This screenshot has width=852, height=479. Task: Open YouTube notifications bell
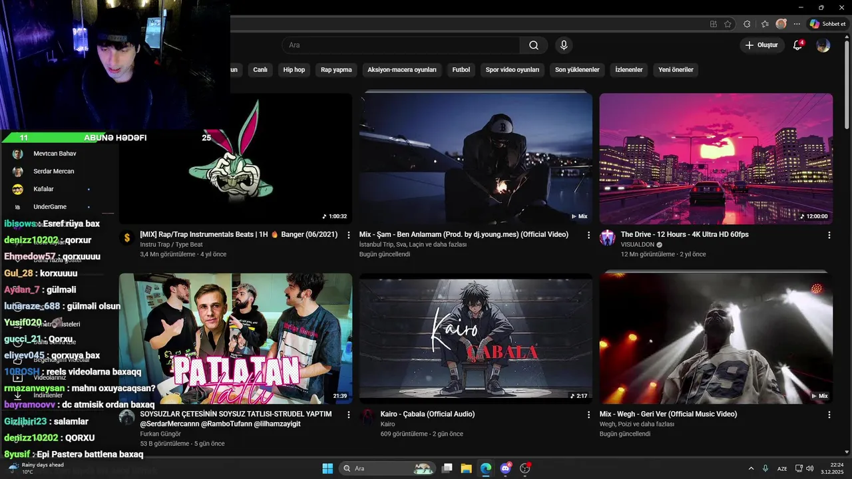(797, 45)
